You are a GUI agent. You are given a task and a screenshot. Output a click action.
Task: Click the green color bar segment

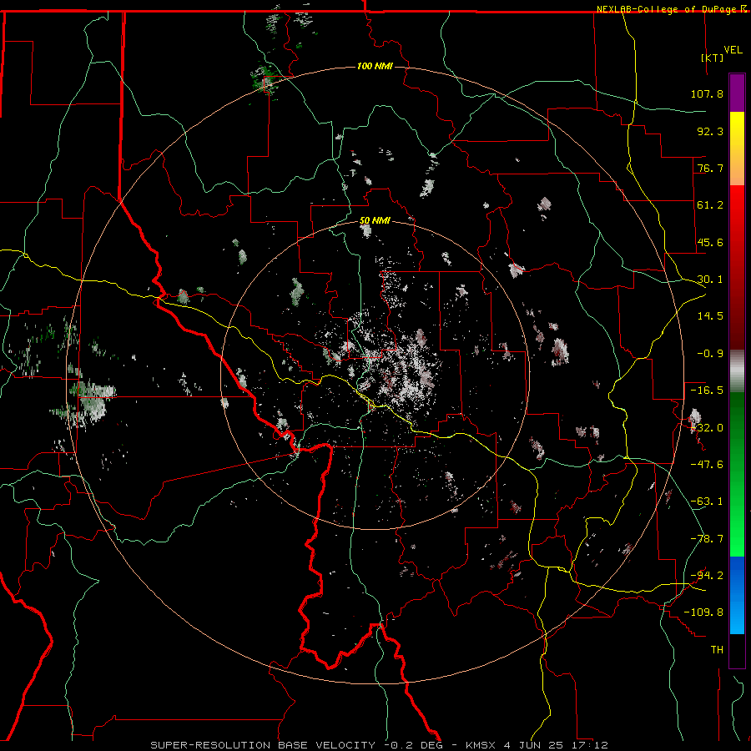coord(737,474)
